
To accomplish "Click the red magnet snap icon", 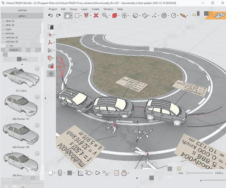I will (x=50, y=58).
